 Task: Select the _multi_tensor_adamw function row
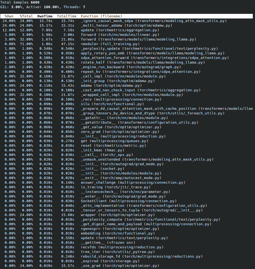(126, 26)
